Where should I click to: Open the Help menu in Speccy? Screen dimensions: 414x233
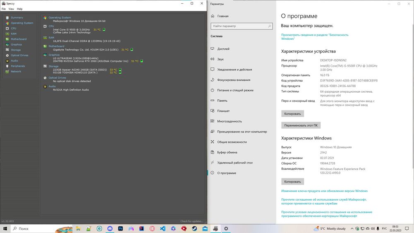point(19,9)
